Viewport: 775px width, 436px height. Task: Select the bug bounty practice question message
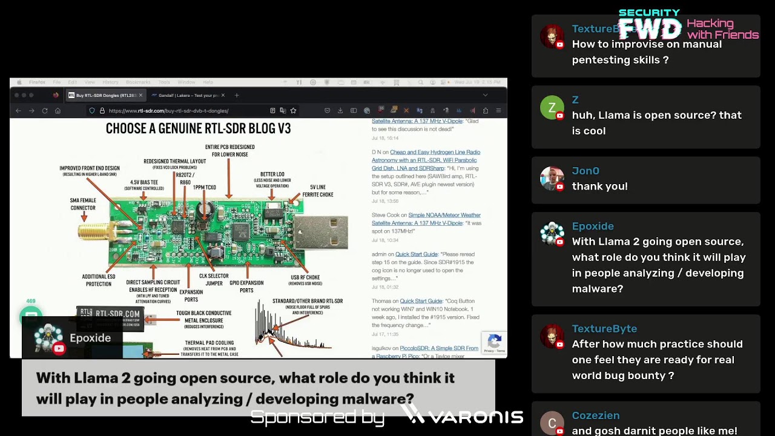658,360
